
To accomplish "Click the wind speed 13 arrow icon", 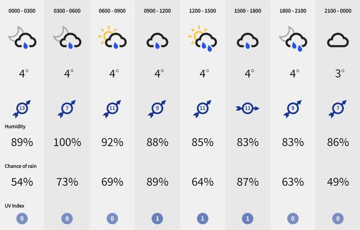I will 22,108.
